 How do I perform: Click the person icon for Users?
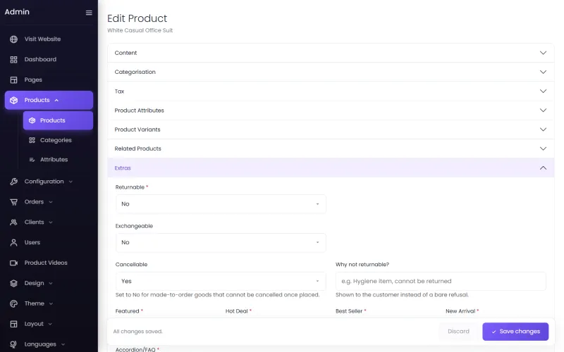13,243
